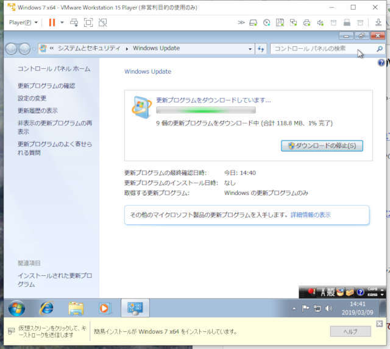The image size is (390, 349).
Task: Open コントロール パネル ホーム link
Action: click(54, 69)
